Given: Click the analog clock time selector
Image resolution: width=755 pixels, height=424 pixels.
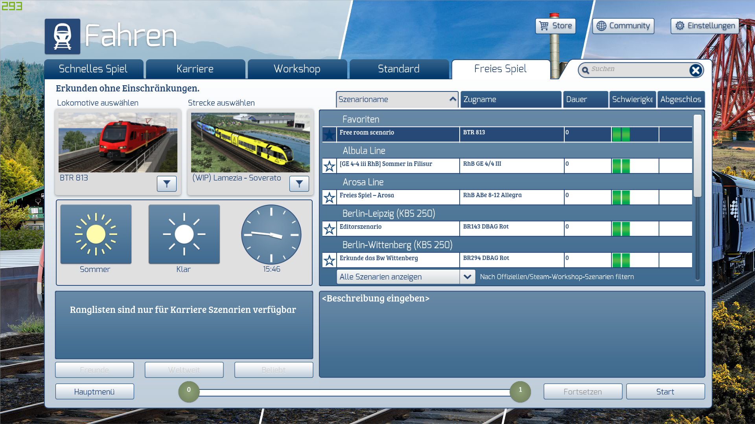Looking at the screenshot, I should click(x=271, y=234).
